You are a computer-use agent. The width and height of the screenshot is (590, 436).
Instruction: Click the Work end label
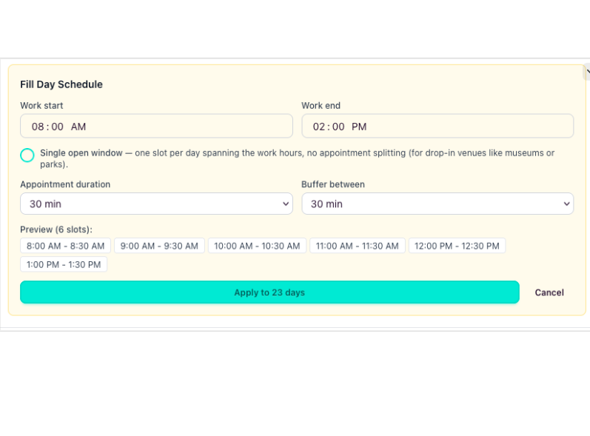click(x=321, y=106)
